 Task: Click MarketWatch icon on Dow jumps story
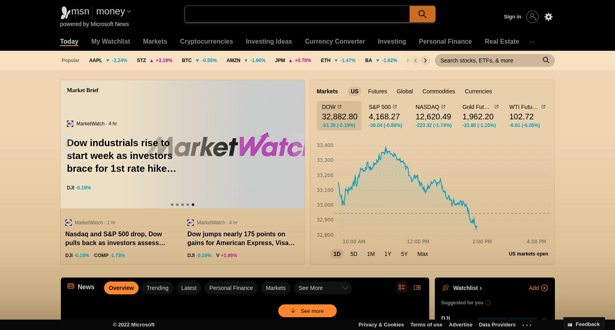pos(191,223)
